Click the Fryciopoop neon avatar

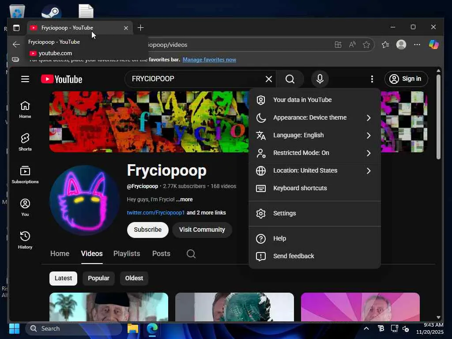[85, 200]
